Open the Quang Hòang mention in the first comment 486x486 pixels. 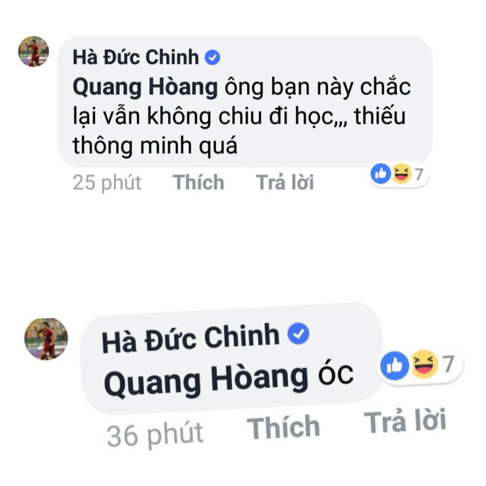(x=145, y=88)
